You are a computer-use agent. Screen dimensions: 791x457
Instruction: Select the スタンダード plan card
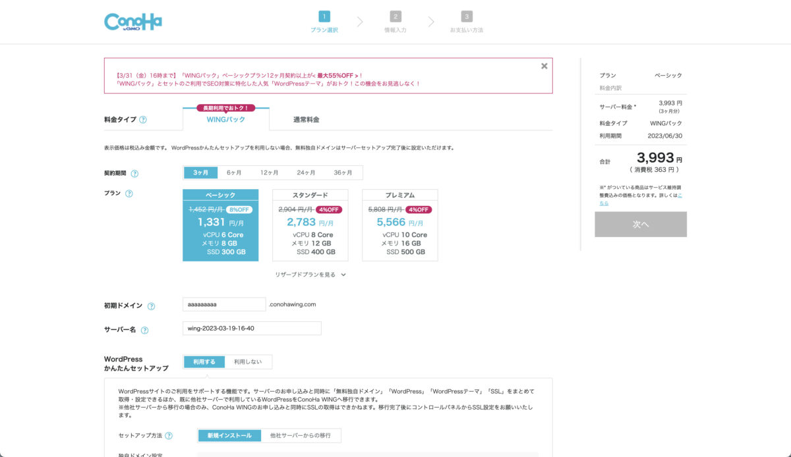click(x=310, y=225)
